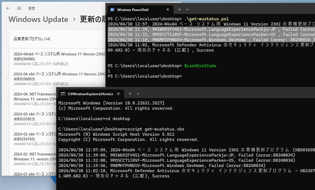Click the cmd icon in tab
Screen dimensions: 315x190
coord(63,94)
